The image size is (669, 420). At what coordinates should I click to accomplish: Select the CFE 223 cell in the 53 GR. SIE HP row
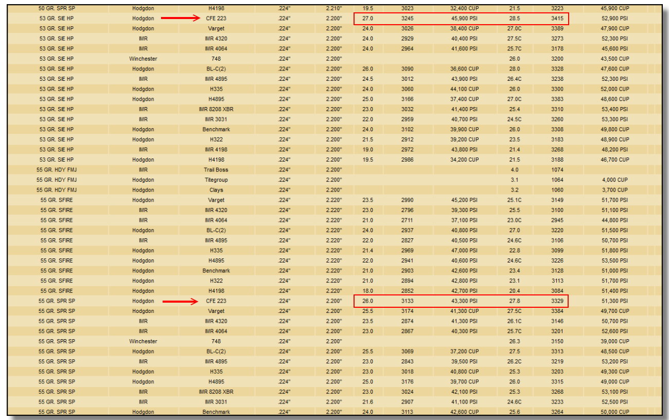click(x=216, y=19)
